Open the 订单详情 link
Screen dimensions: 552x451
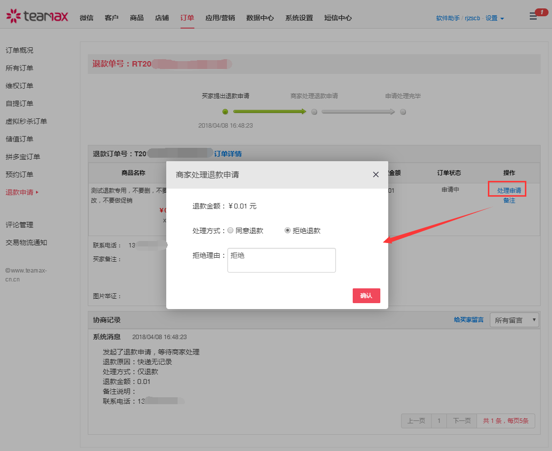(x=228, y=154)
